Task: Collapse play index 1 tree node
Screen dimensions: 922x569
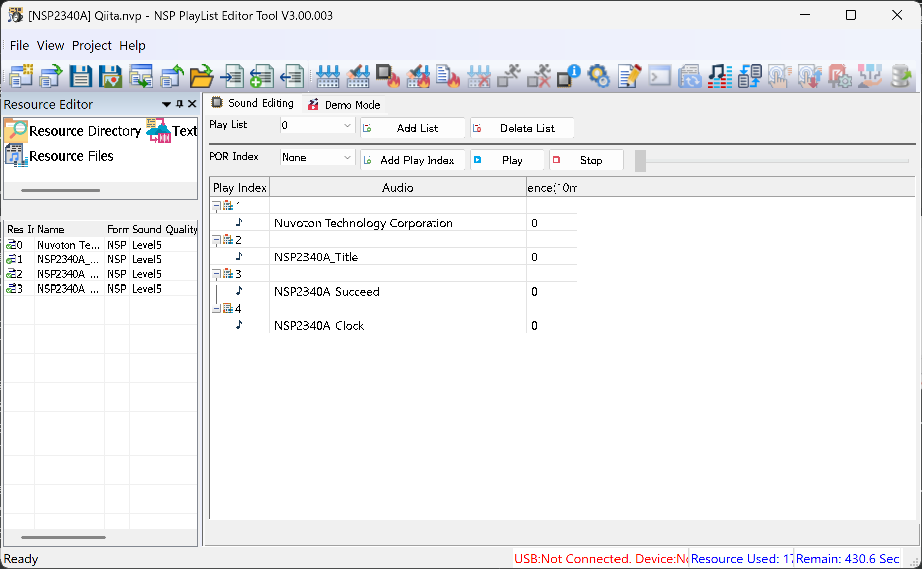Action: coord(216,206)
